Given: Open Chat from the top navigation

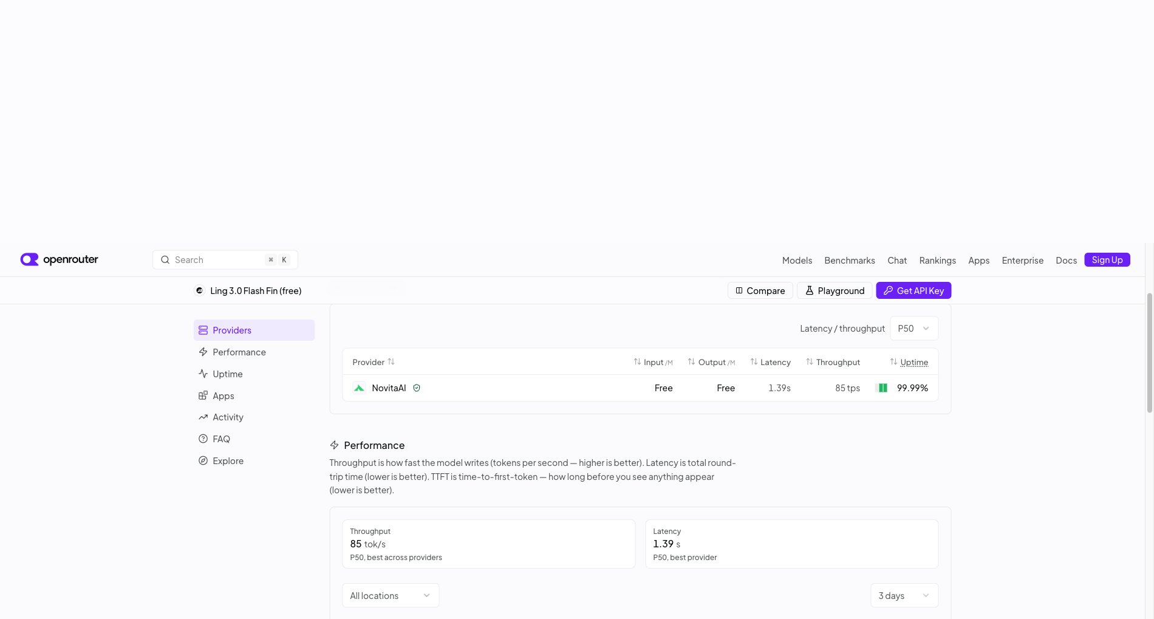Looking at the screenshot, I should click(897, 261).
